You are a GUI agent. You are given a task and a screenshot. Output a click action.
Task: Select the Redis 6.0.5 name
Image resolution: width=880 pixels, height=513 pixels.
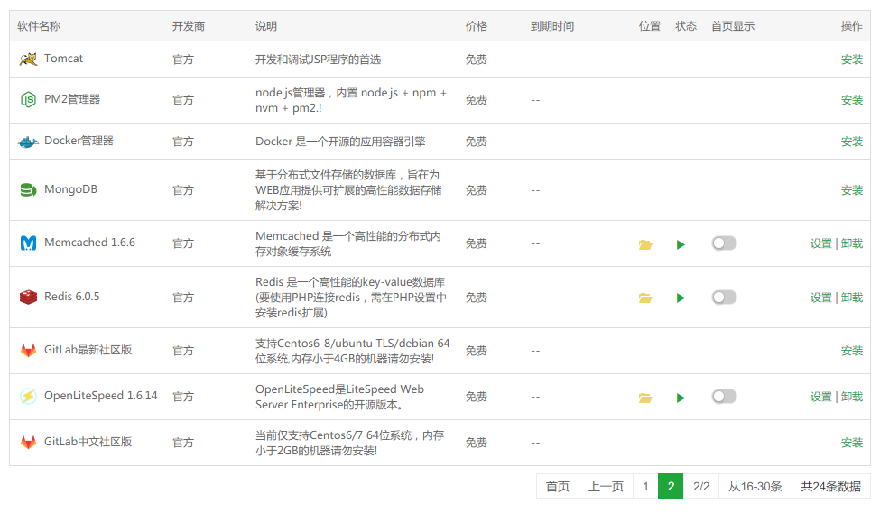pos(72,297)
